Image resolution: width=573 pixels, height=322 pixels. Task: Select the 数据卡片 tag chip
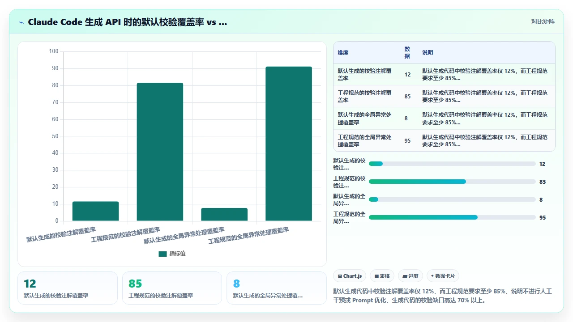coord(443,276)
